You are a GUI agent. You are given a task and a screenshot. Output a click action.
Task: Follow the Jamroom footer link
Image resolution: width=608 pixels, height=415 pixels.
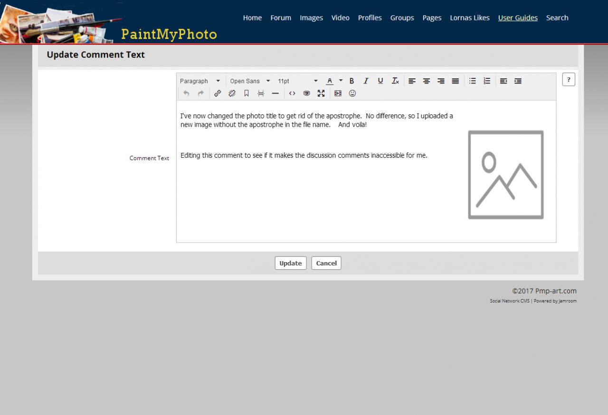pos(567,301)
